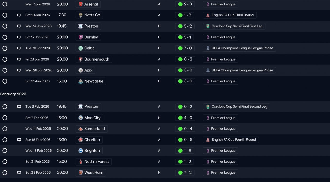Image resolution: width=330 pixels, height=182 pixels.
Task: Click the TV icon on the Celtic fixture row
Action: pyautogui.click(x=19, y=48)
